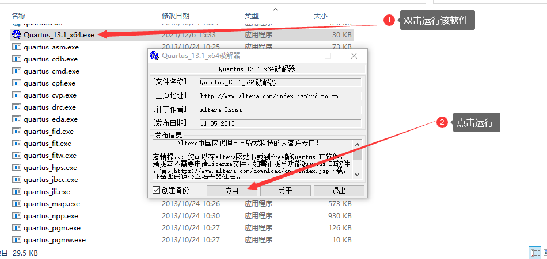Click the quartus_cpf.exe file icon
Viewport: 547px width, 259px height.
pos(17,83)
